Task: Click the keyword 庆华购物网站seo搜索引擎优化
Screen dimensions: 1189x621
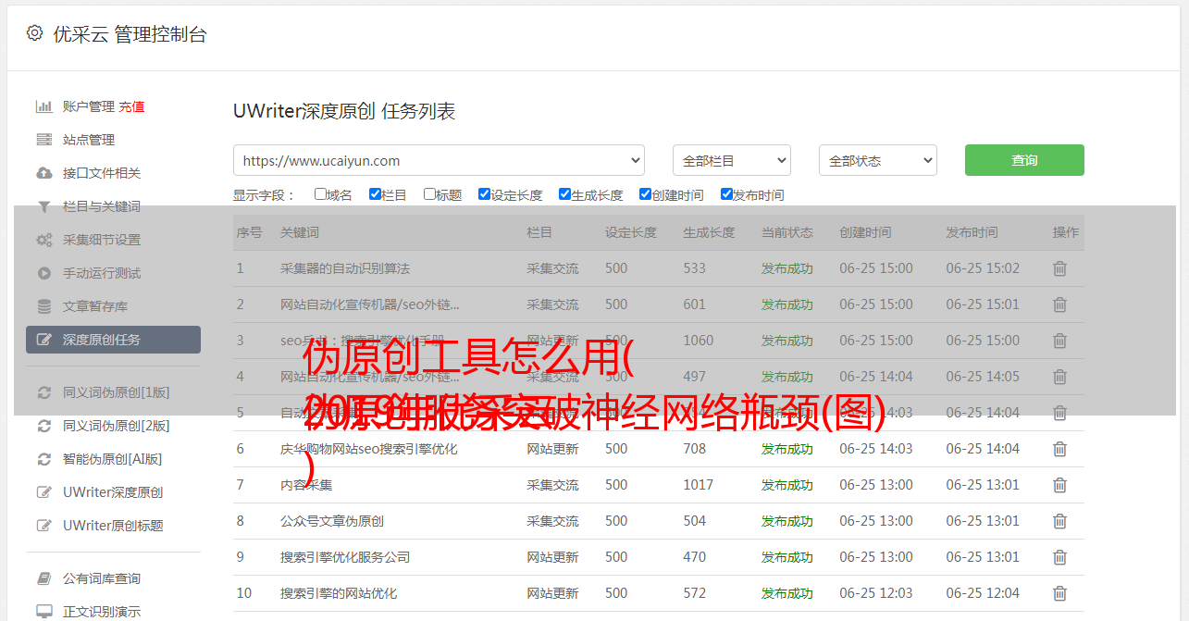Action: pyautogui.click(x=369, y=449)
